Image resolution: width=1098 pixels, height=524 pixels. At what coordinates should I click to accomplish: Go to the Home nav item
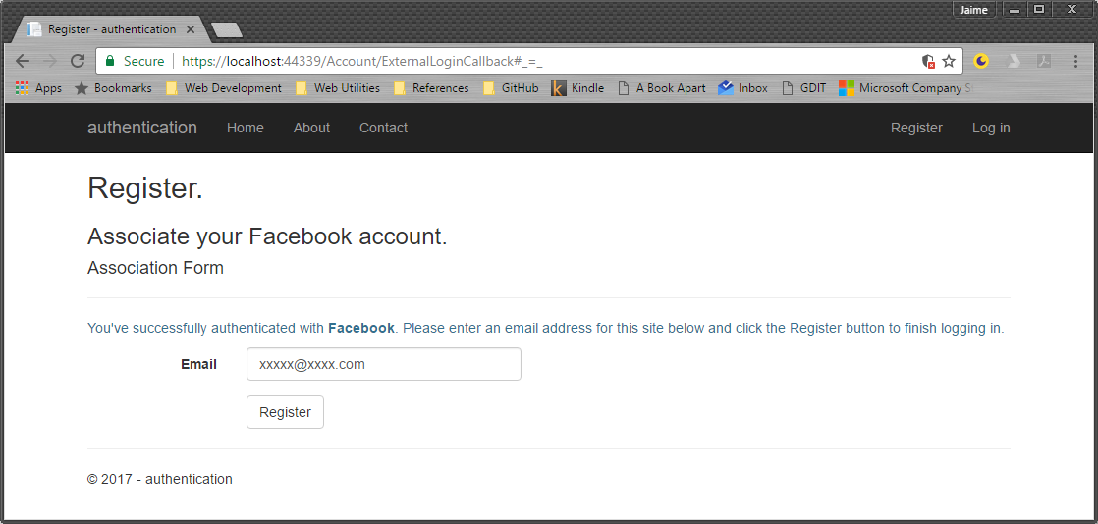(x=246, y=128)
